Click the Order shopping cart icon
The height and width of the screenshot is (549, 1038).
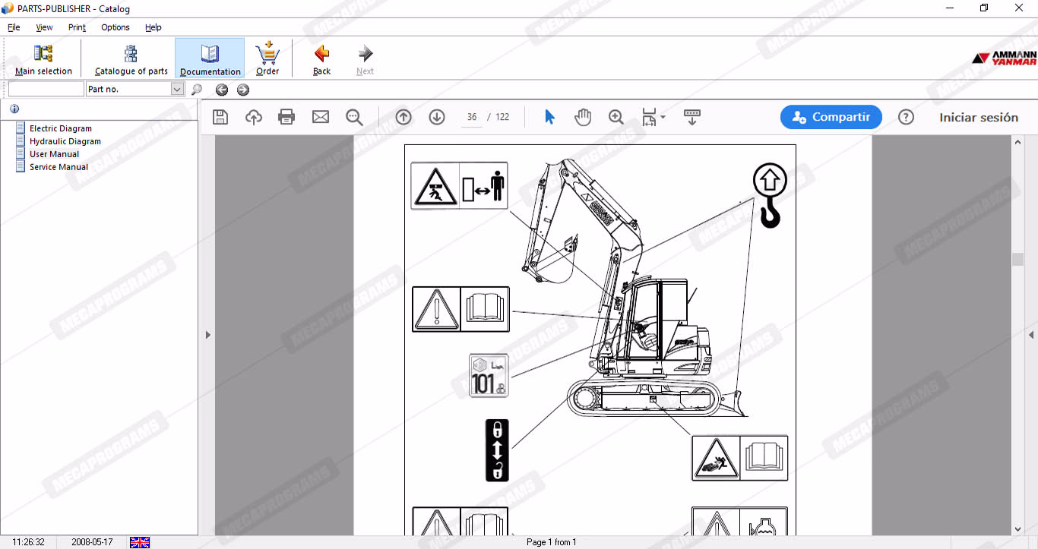click(x=267, y=58)
